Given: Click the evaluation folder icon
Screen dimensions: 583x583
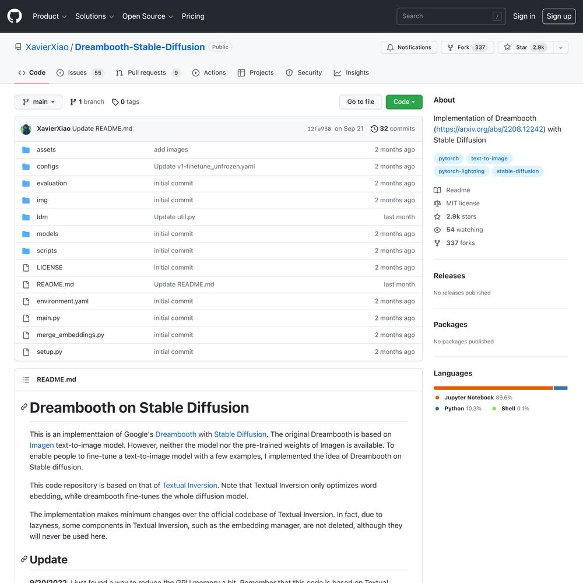Looking at the screenshot, I should (x=26, y=183).
